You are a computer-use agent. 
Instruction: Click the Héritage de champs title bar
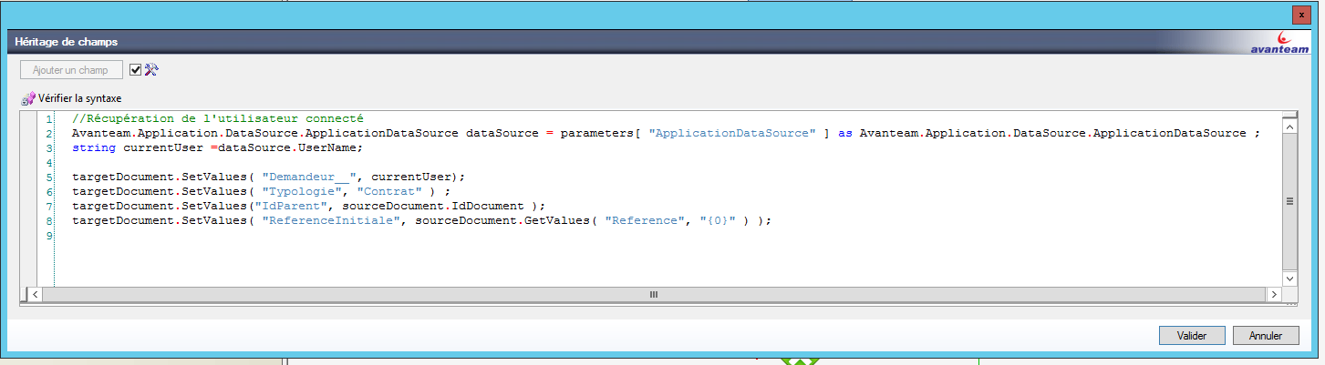[547, 42]
